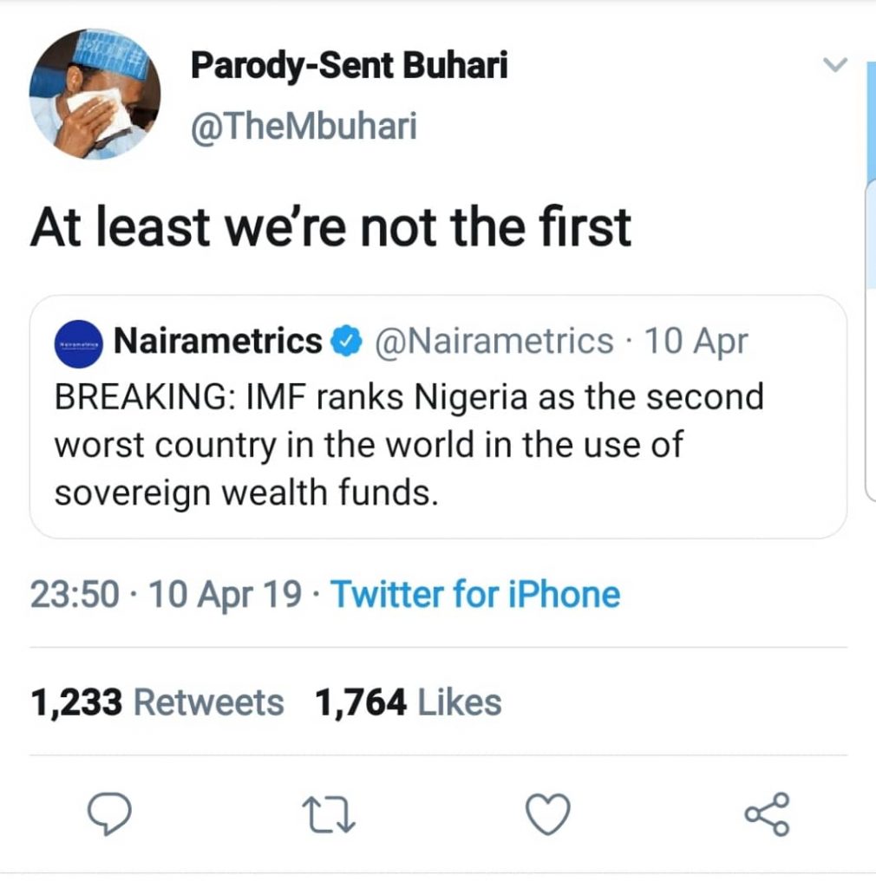Click the Twitter for iPhone source link
The width and height of the screenshot is (876, 888).
click(476, 595)
